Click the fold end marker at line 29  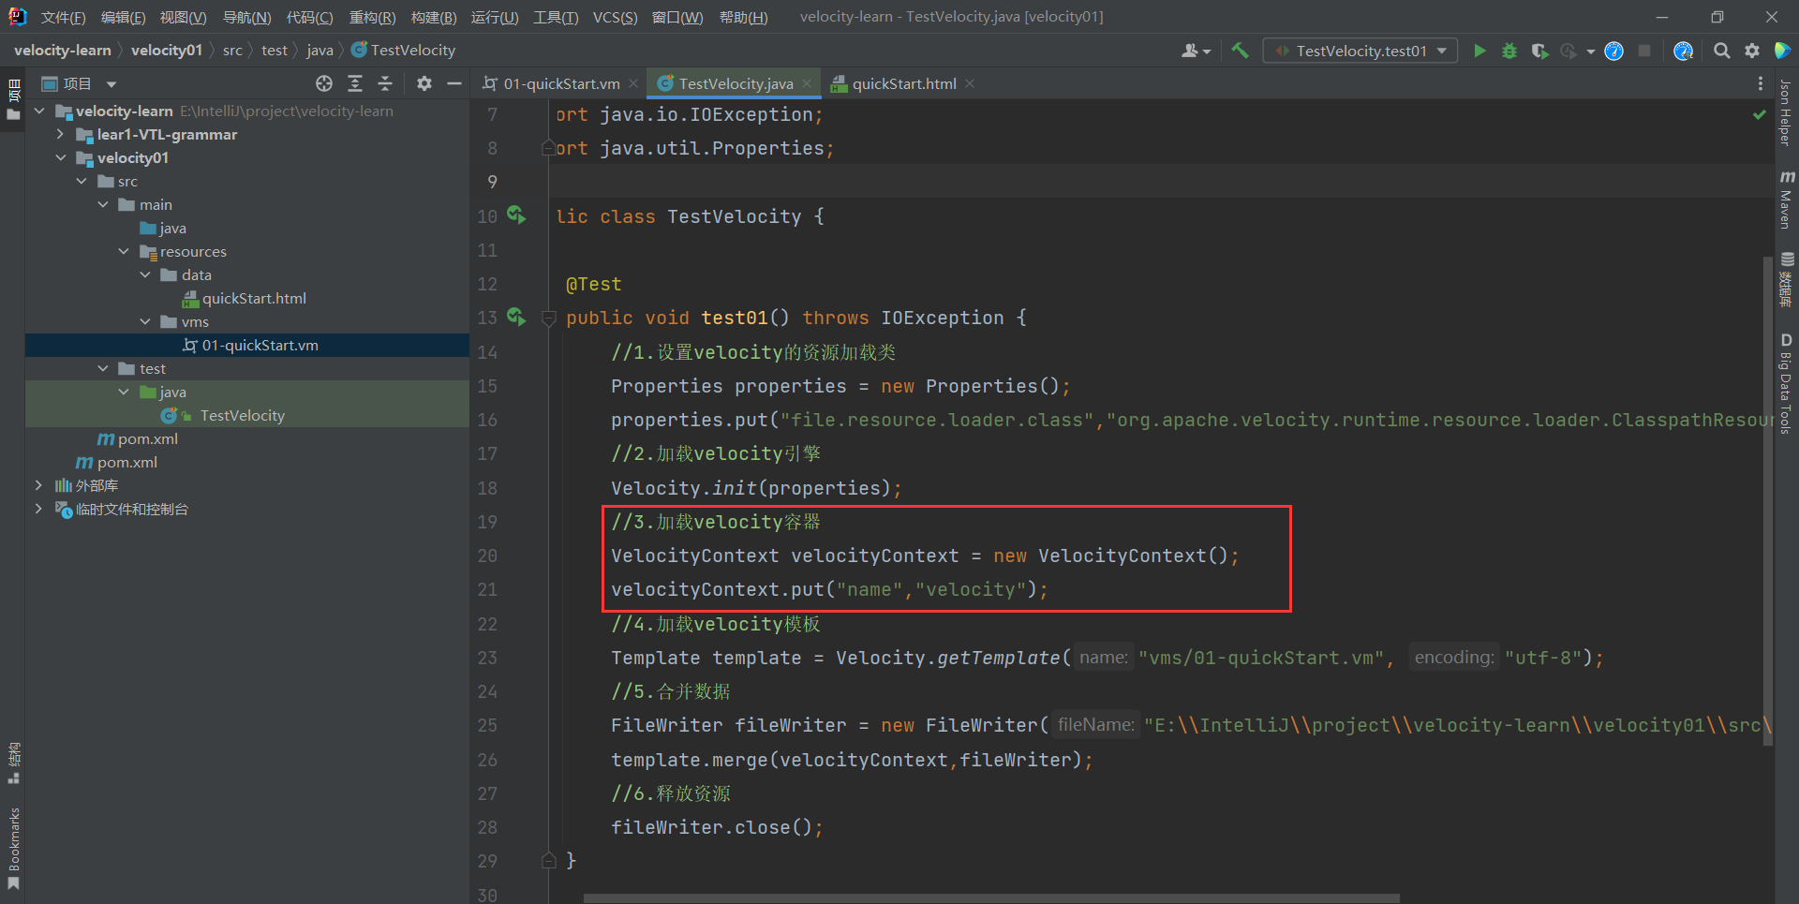tap(549, 860)
